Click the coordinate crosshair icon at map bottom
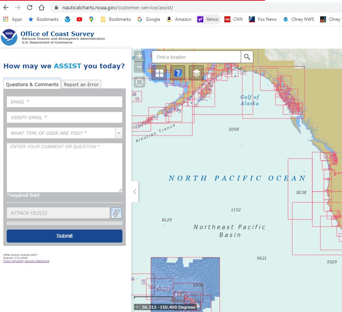Image resolution: width=342 pixels, height=312 pixels. 137,307
